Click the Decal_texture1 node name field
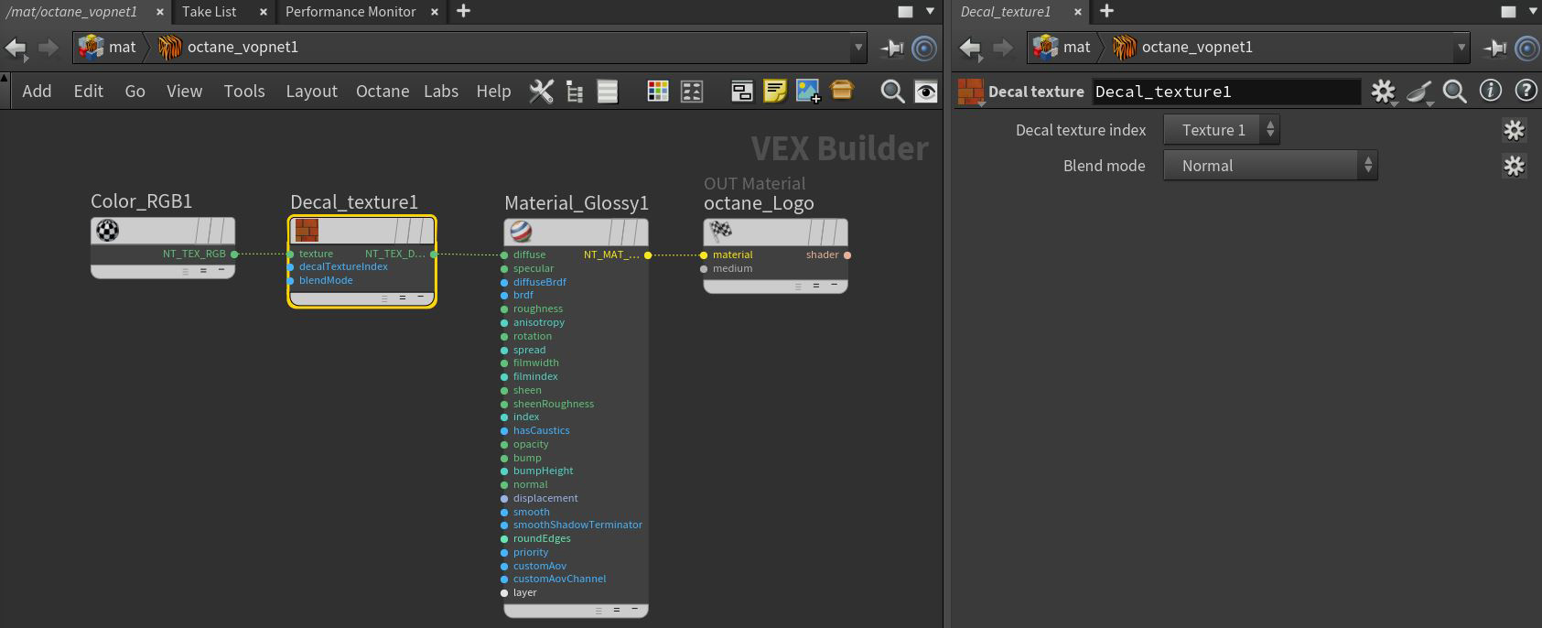The width and height of the screenshot is (1542, 628). 1225,92
